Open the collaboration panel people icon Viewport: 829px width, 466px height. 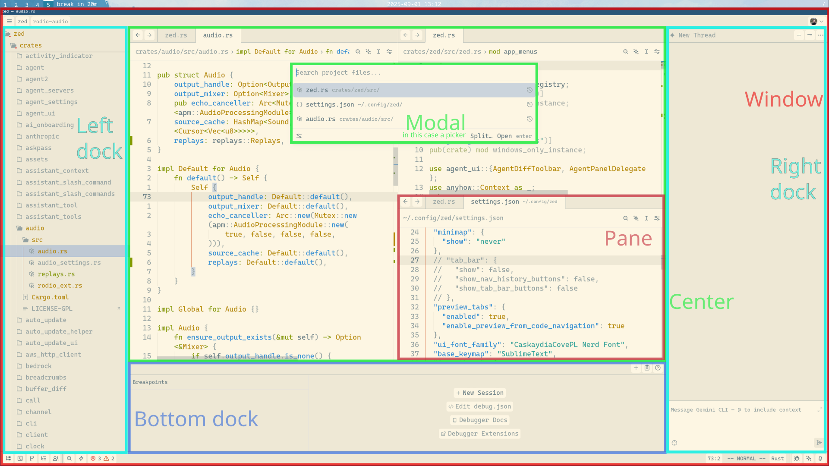pos(56,459)
